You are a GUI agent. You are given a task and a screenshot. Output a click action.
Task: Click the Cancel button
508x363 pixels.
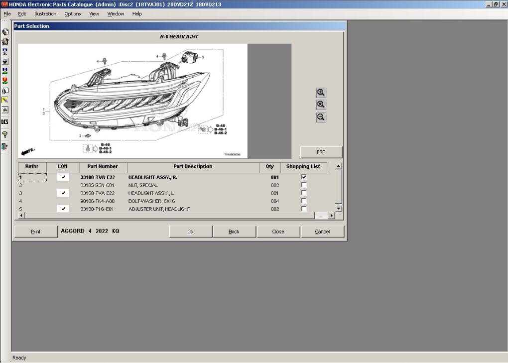click(322, 232)
